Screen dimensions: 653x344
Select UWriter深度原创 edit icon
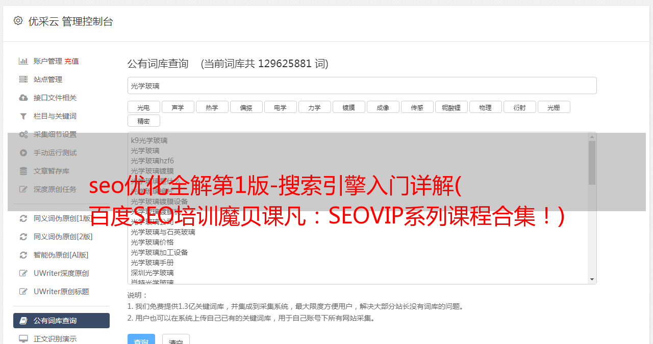(x=23, y=273)
